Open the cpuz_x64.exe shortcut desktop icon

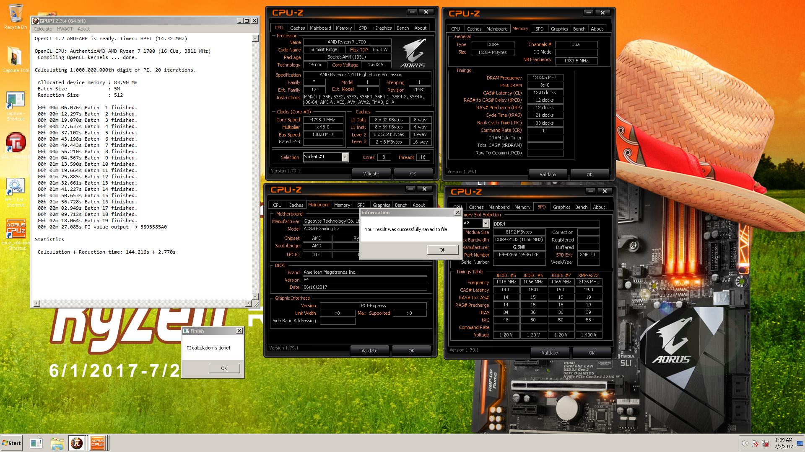point(16,234)
